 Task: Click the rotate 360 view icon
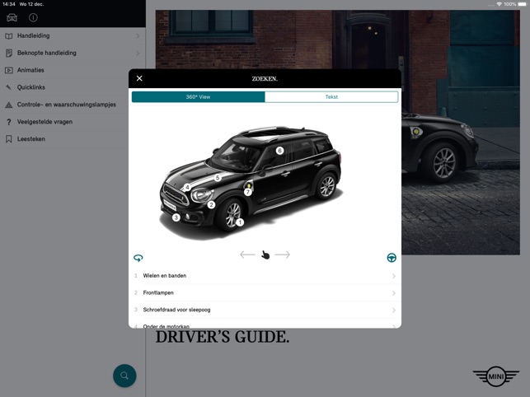coord(138,258)
